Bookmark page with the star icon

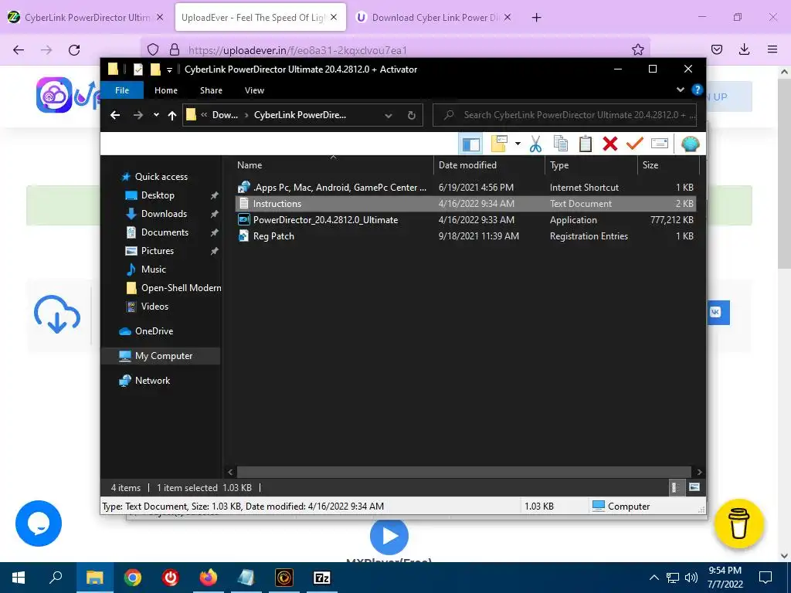tap(637, 49)
